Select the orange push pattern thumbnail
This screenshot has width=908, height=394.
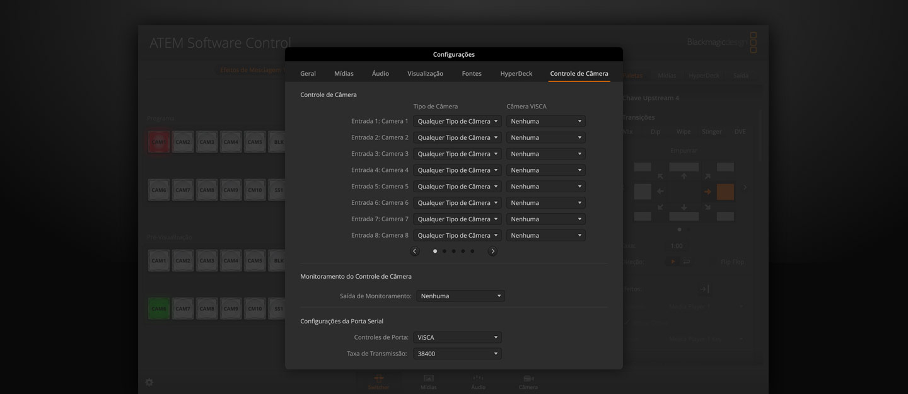pos(725,192)
